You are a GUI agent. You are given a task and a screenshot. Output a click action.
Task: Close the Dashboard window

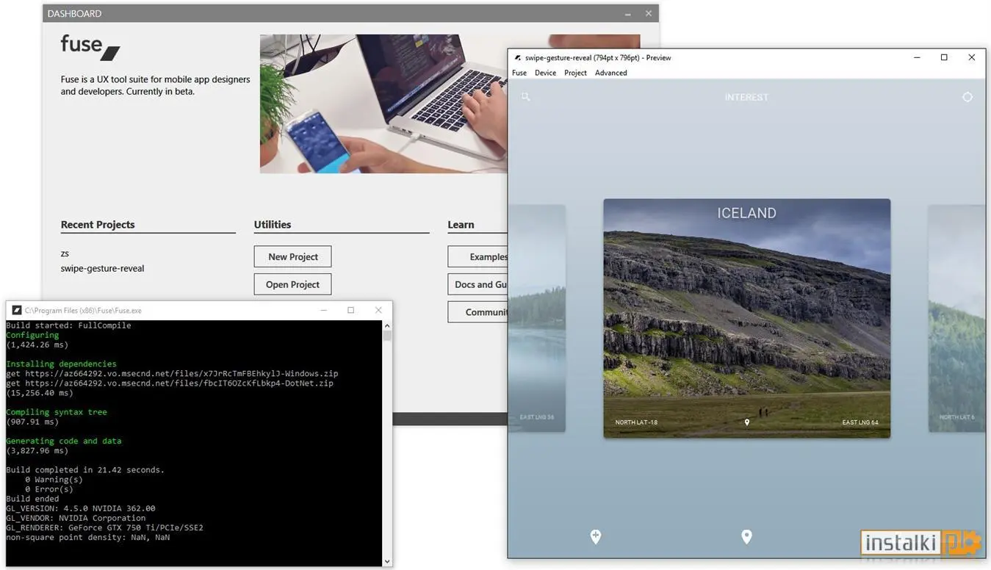click(649, 13)
